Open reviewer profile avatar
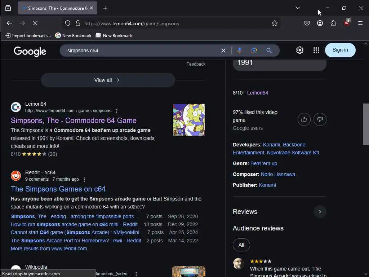369x277 pixels. [239, 264]
